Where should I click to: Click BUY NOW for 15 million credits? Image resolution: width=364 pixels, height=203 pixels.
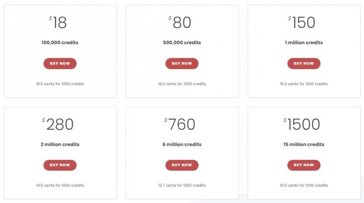(x=304, y=165)
